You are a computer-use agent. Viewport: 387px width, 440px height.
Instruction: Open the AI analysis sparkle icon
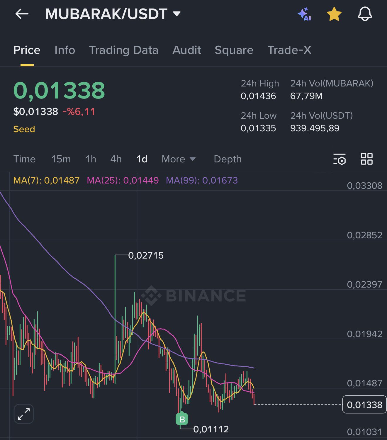pyautogui.click(x=304, y=14)
